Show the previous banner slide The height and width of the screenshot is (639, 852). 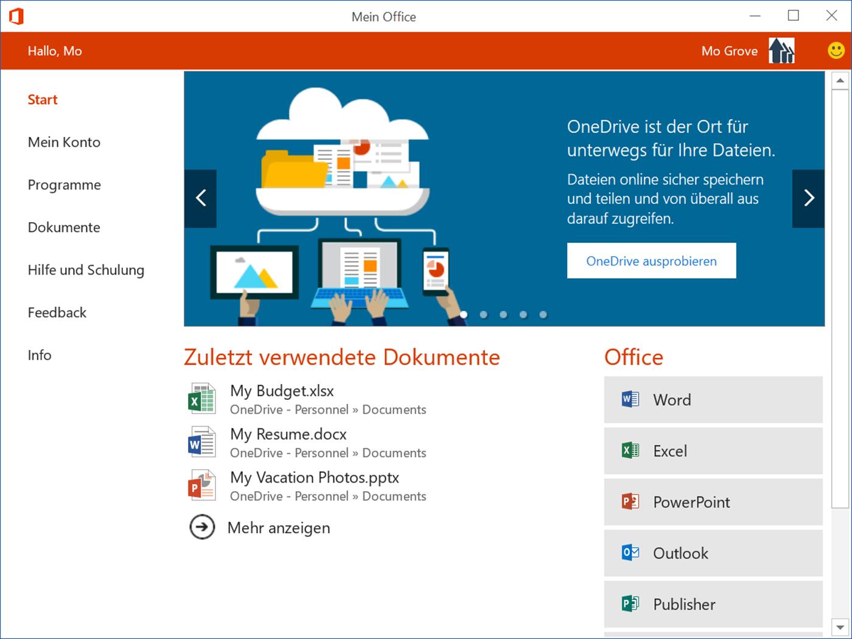[200, 198]
